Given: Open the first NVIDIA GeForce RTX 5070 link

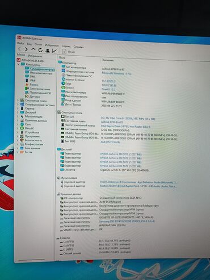Looking at the screenshot, I should [x=121, y=154].
